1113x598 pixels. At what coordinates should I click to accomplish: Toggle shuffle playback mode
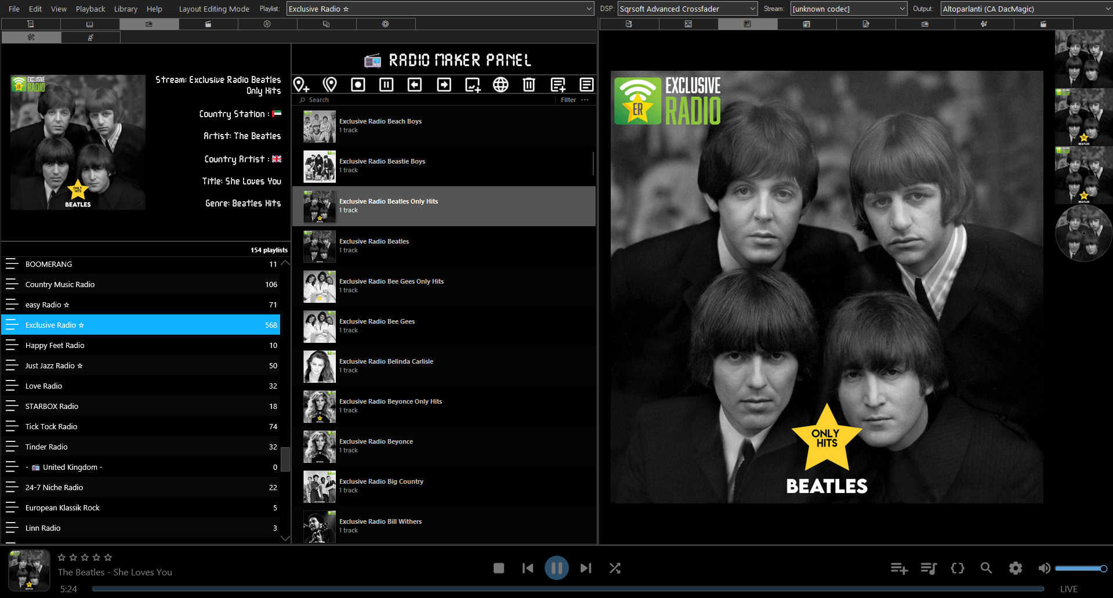[615, 568]
